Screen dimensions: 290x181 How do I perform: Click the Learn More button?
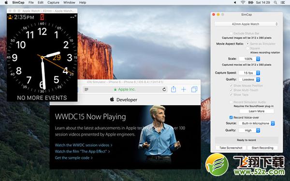(x=257, y=111)
